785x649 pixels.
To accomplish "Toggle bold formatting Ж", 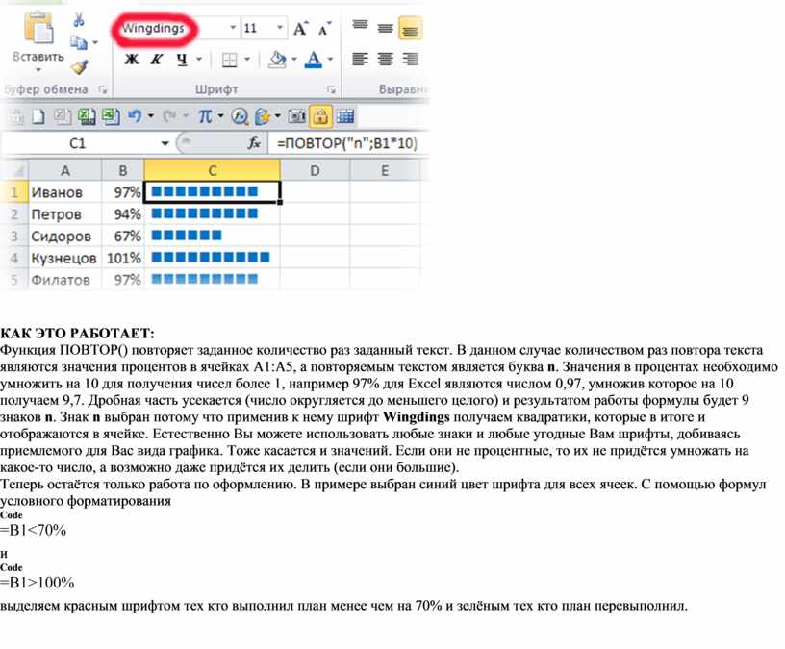I will [131, 59].
